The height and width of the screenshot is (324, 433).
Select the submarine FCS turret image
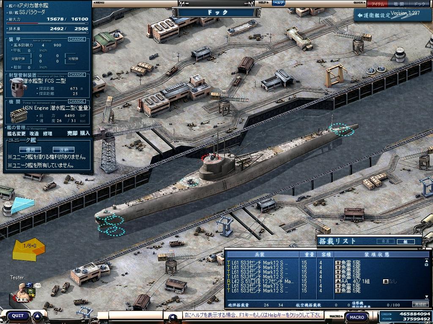tap(18, 87)
